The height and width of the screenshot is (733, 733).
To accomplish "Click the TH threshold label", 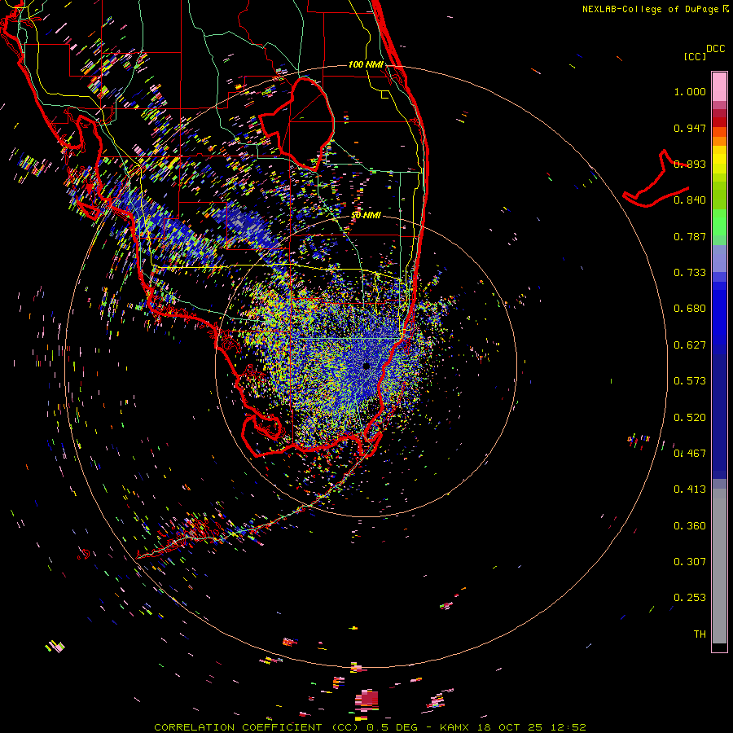I will click(x=700, y=634).
